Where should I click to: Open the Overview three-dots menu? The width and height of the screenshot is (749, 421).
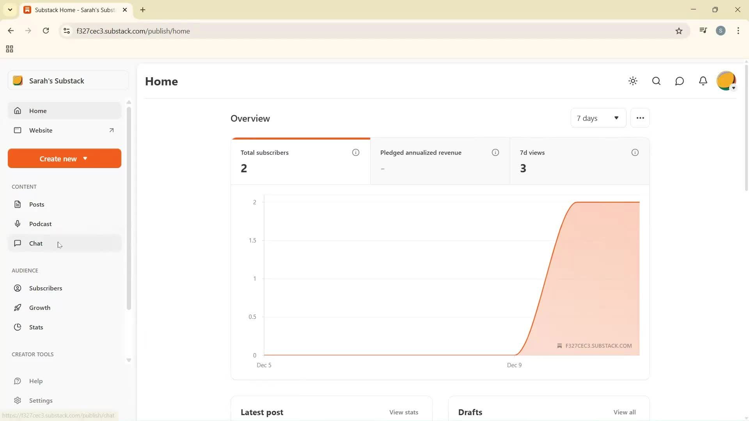point(640,118)
